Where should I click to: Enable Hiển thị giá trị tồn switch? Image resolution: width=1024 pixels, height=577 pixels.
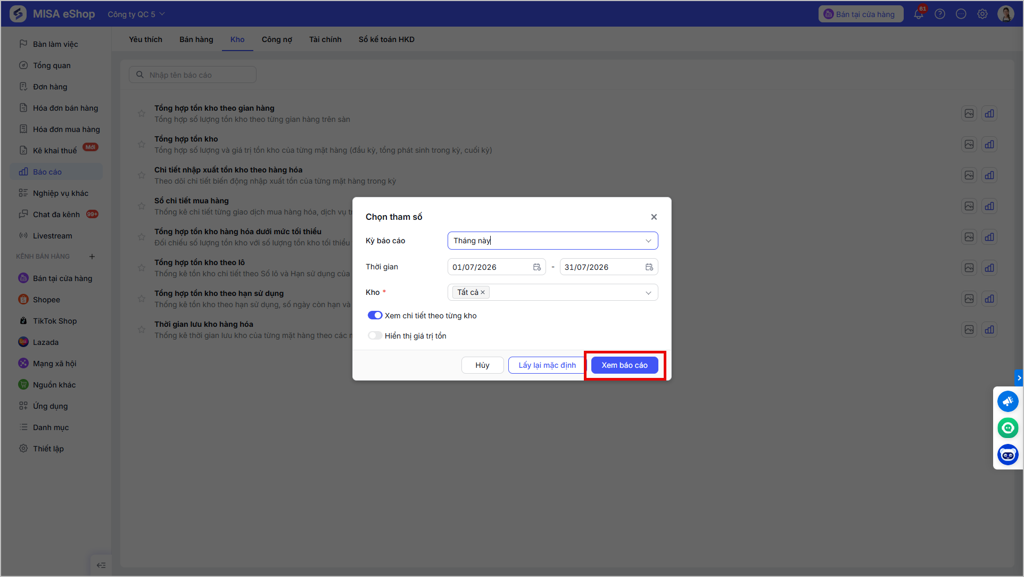[375, 336]
